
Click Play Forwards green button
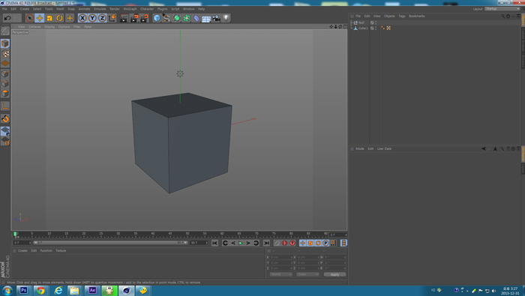point(241,243)
